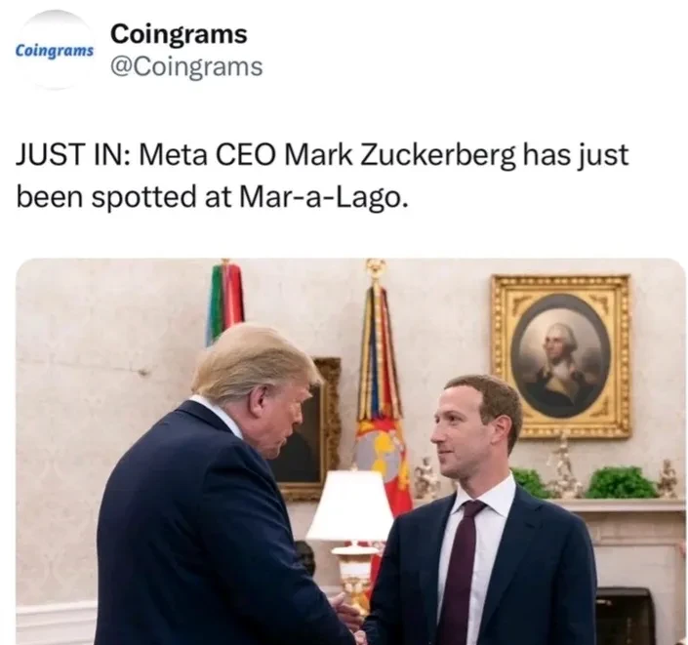Viewport: 688px width, 645px height.
Task: Click the green plant on the mantel
Action: tap(621, 483)
